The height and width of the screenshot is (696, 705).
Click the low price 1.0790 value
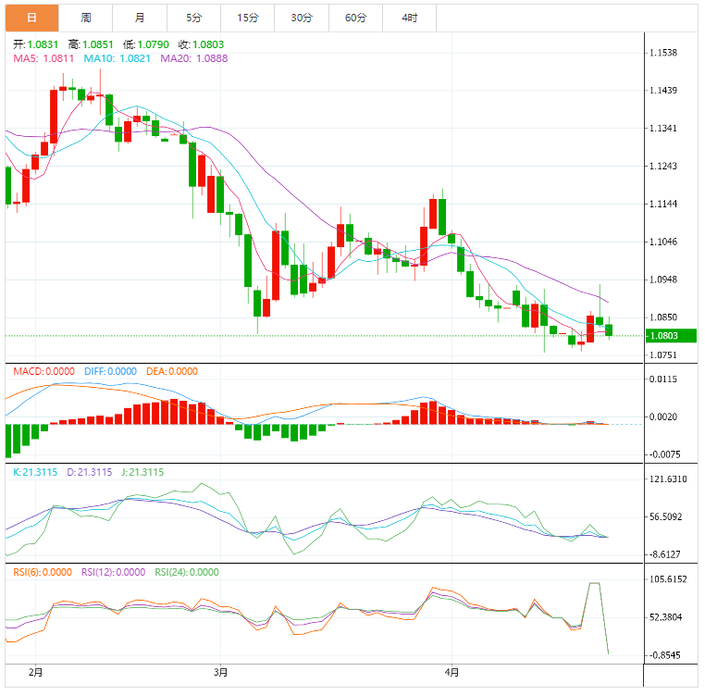point(153,44)
